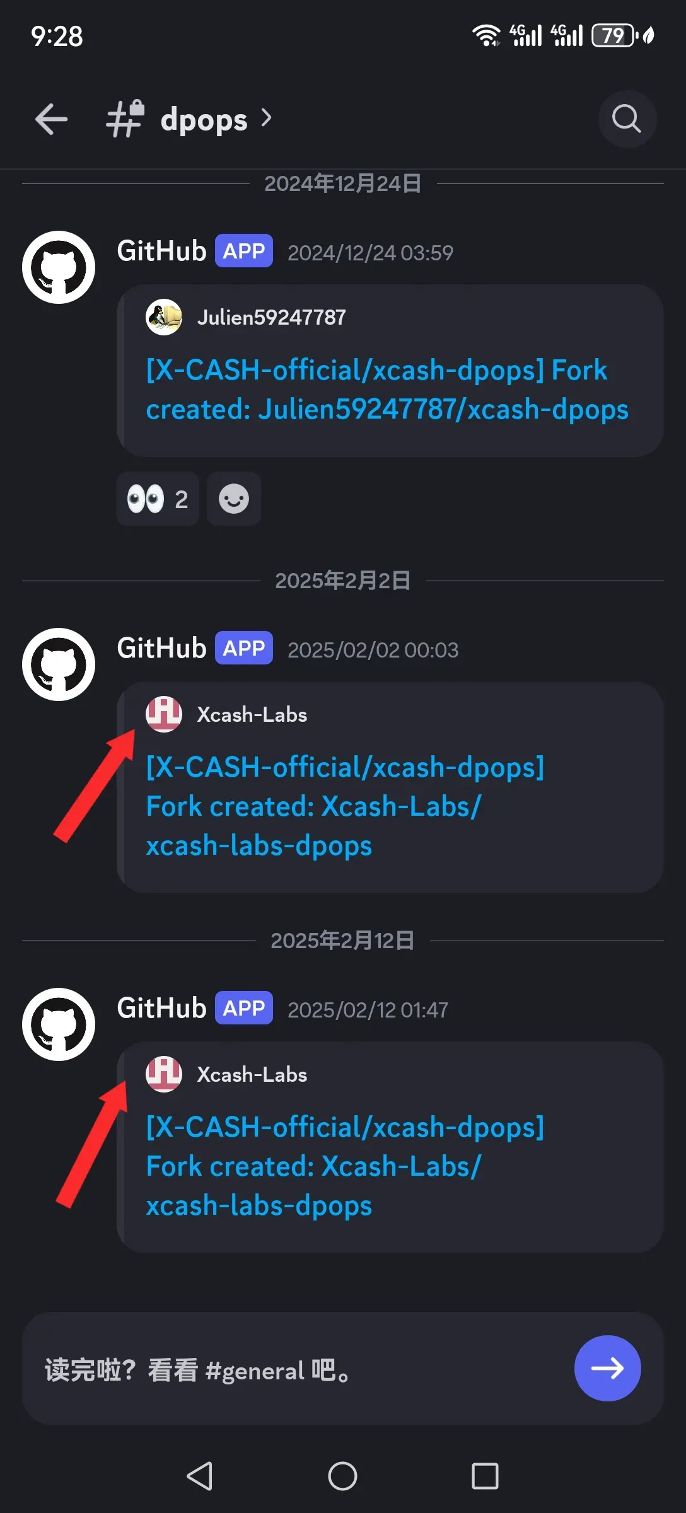Image resolution: width=686 pixels, height=1513 pixels.
Task: Tap the Android recent apps square
Action: [485, 1476]
